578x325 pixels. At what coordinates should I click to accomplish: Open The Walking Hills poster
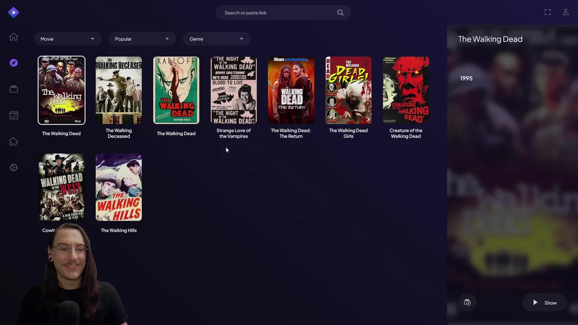tap(119, 187)
